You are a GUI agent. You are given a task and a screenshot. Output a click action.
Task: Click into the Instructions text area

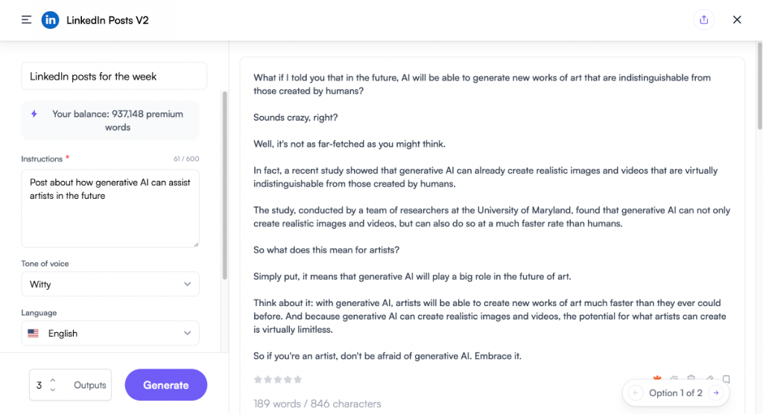110,208
